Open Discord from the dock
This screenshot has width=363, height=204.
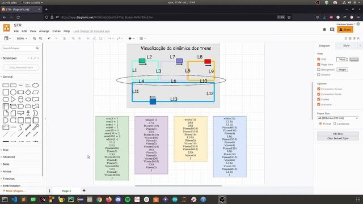[x=118, y=199]
